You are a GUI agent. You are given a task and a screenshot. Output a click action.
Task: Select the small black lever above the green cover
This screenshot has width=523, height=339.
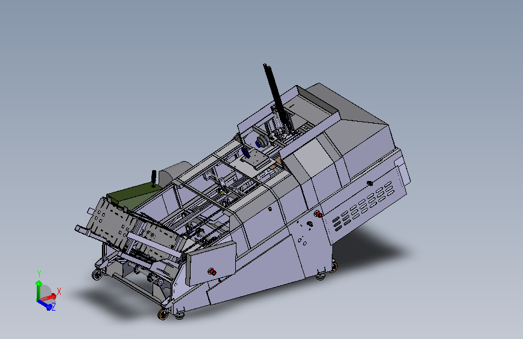[154, 179]
